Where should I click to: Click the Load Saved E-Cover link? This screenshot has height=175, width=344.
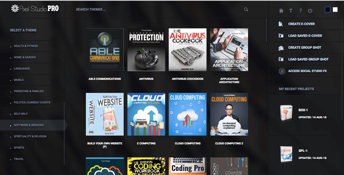click(305, 36)
